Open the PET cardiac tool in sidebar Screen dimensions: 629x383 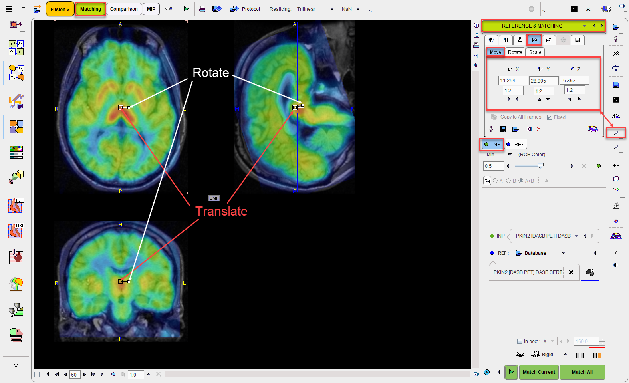[x=16, y=205]
